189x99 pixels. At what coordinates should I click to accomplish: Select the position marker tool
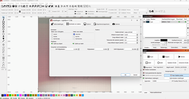[3, 38]
